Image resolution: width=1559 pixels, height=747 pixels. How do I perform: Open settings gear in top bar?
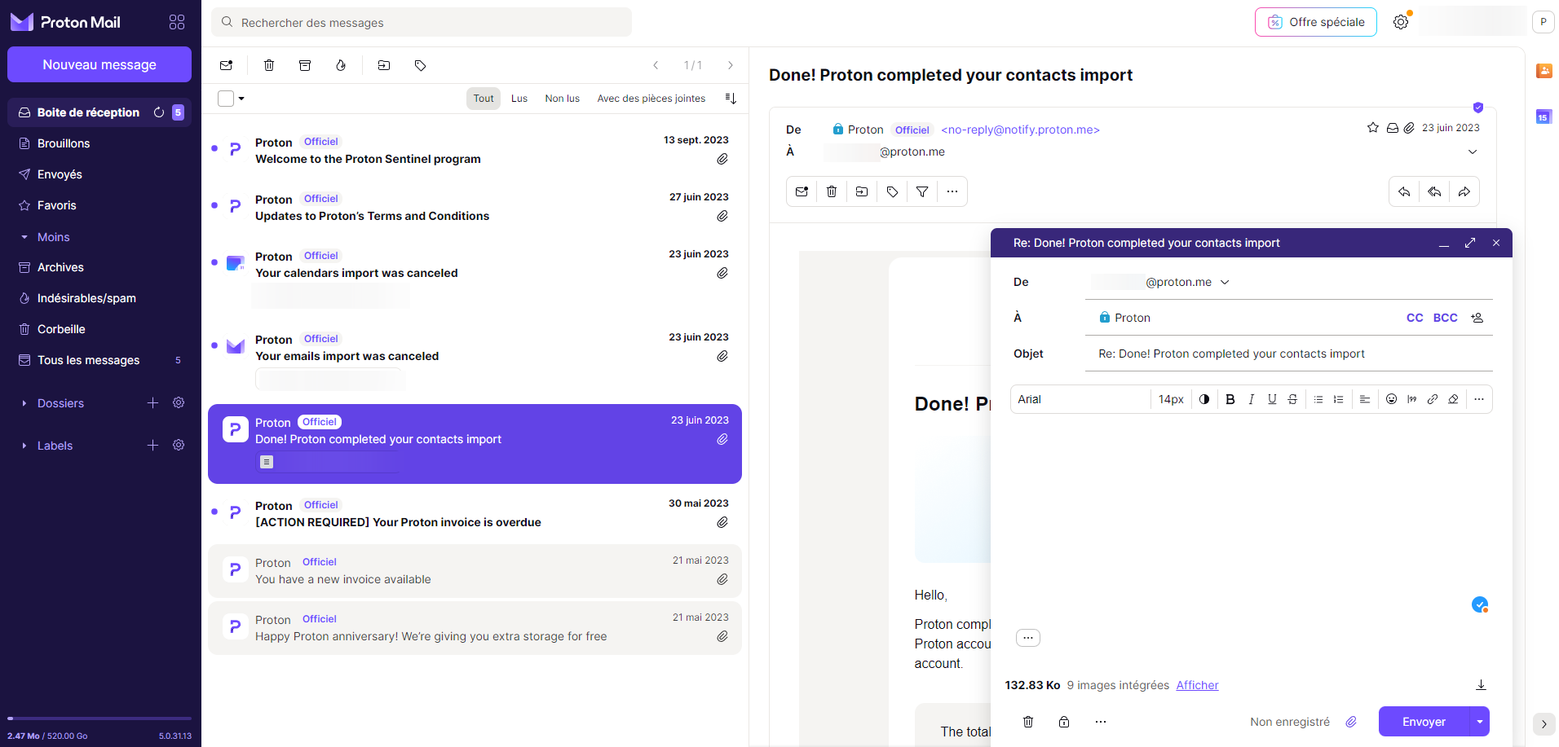coord(1401,22)
